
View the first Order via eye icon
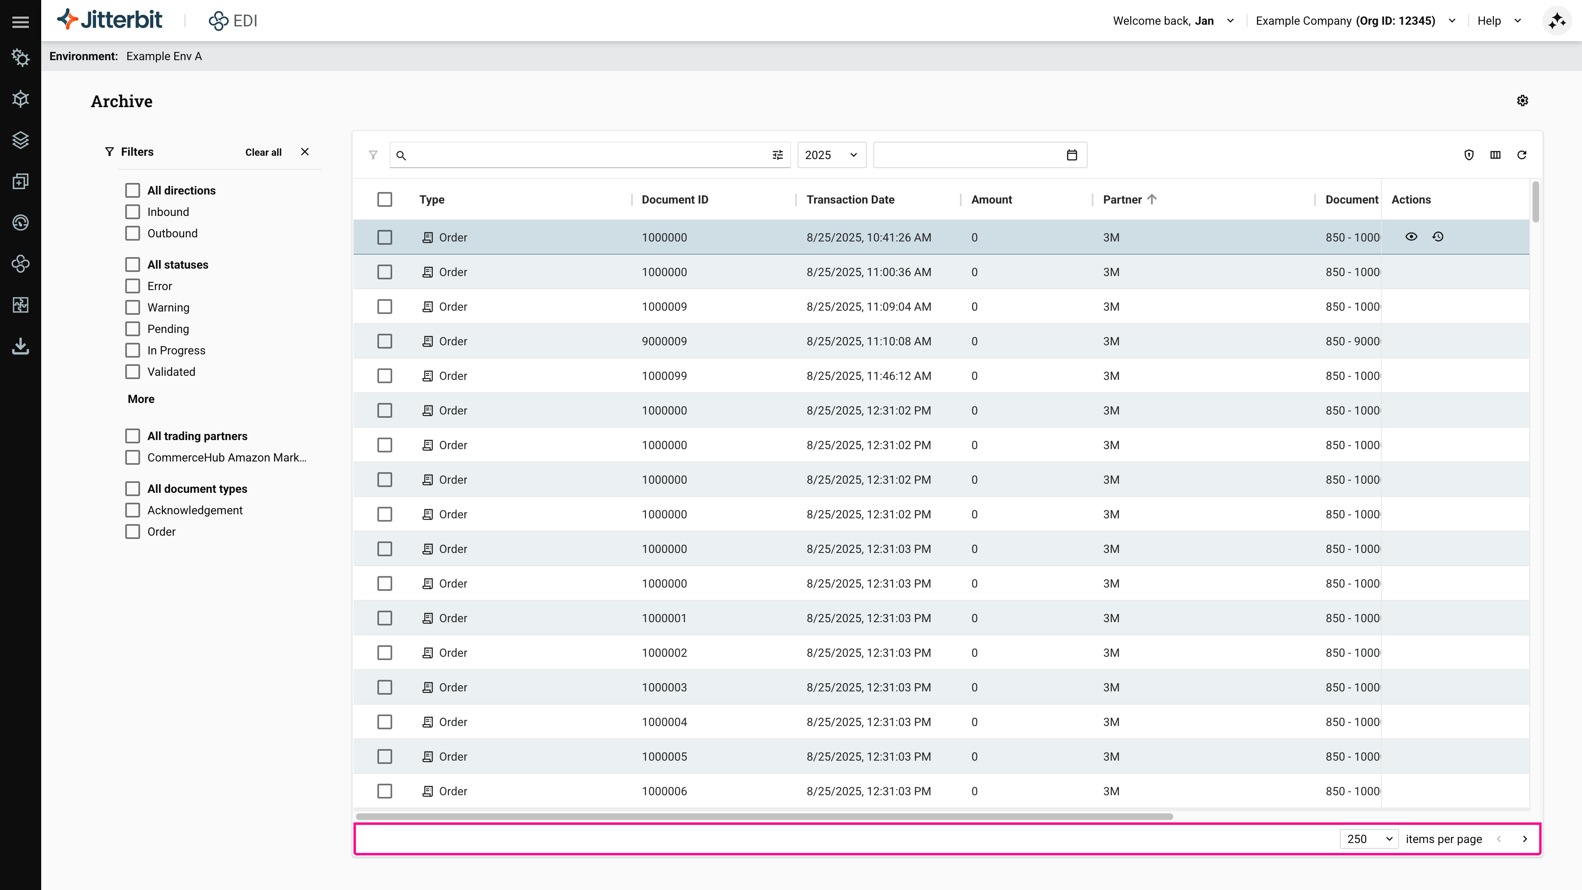(1411, 237)
